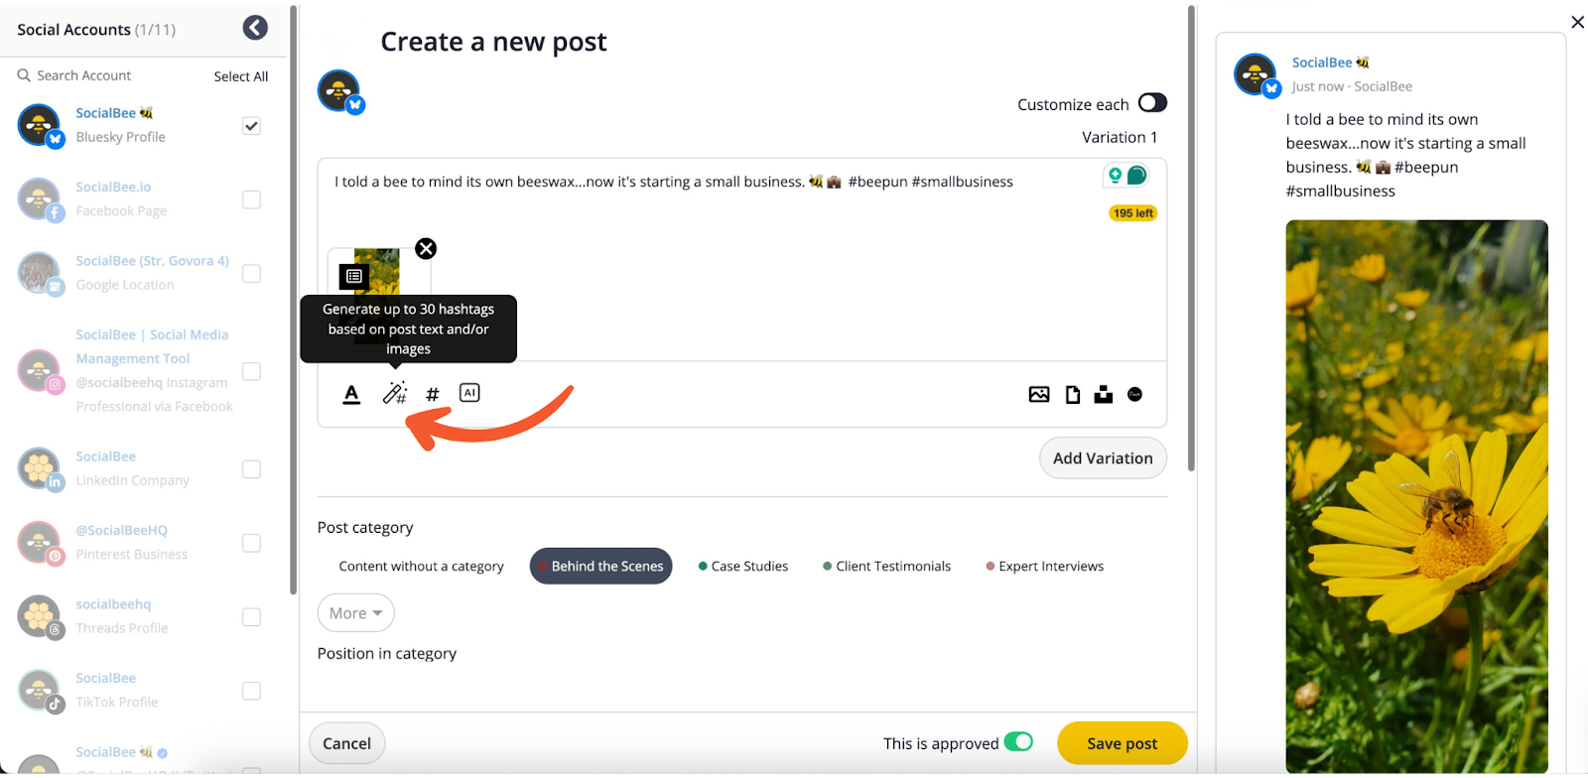Open the Unsplash image picker icon

1104,394
